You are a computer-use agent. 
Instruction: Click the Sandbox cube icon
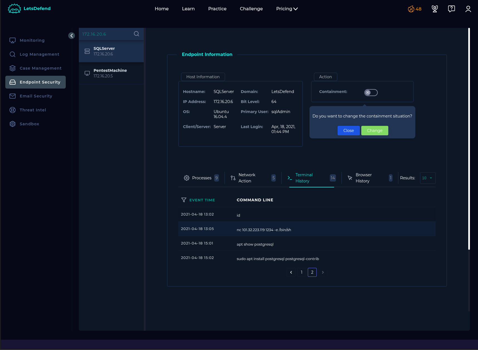coord(13,124)
